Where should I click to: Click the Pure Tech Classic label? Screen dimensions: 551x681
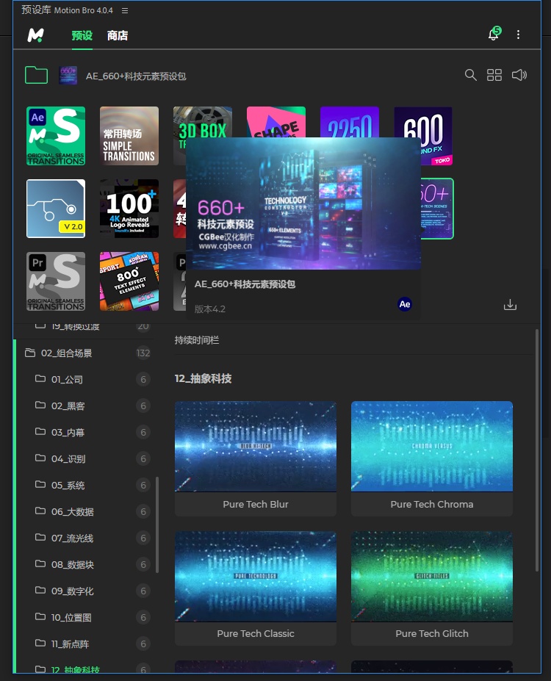click(256, 634)
